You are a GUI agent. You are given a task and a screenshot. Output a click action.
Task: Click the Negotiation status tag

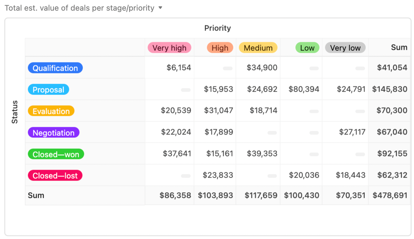(54, 133)
